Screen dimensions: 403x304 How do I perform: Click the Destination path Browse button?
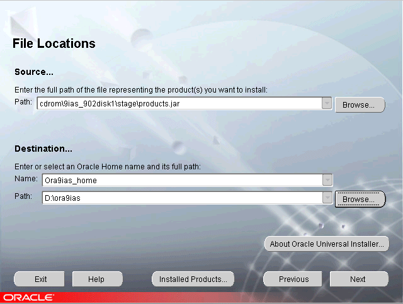pos(360,199)
